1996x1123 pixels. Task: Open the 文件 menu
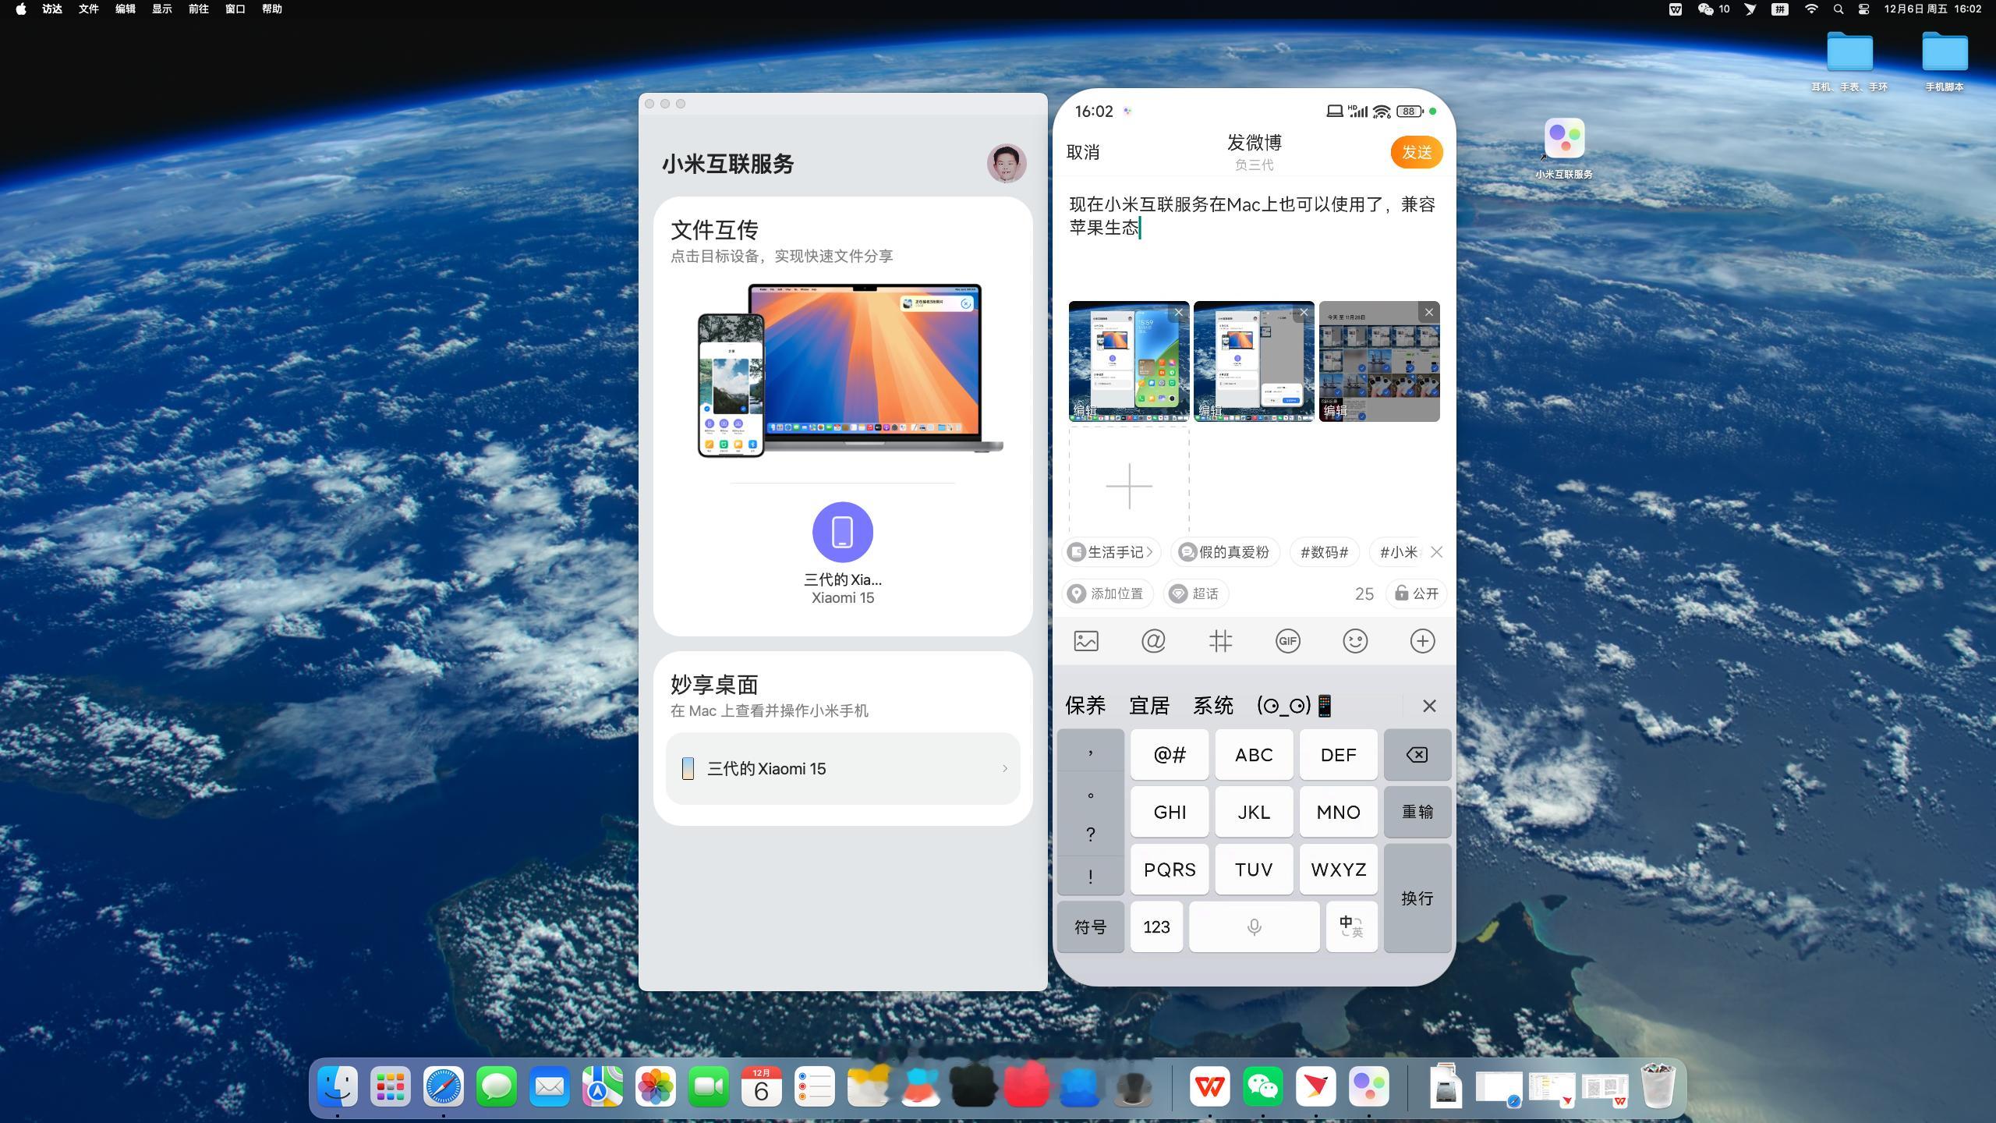[x=89, y=9]
